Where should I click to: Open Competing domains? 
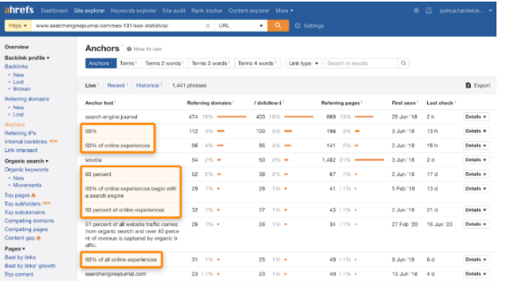point(29,221)
